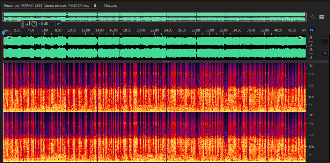The image size is (330, 163).
Task: Click the waveform/spectral divider grip
Action: [166, 61]
